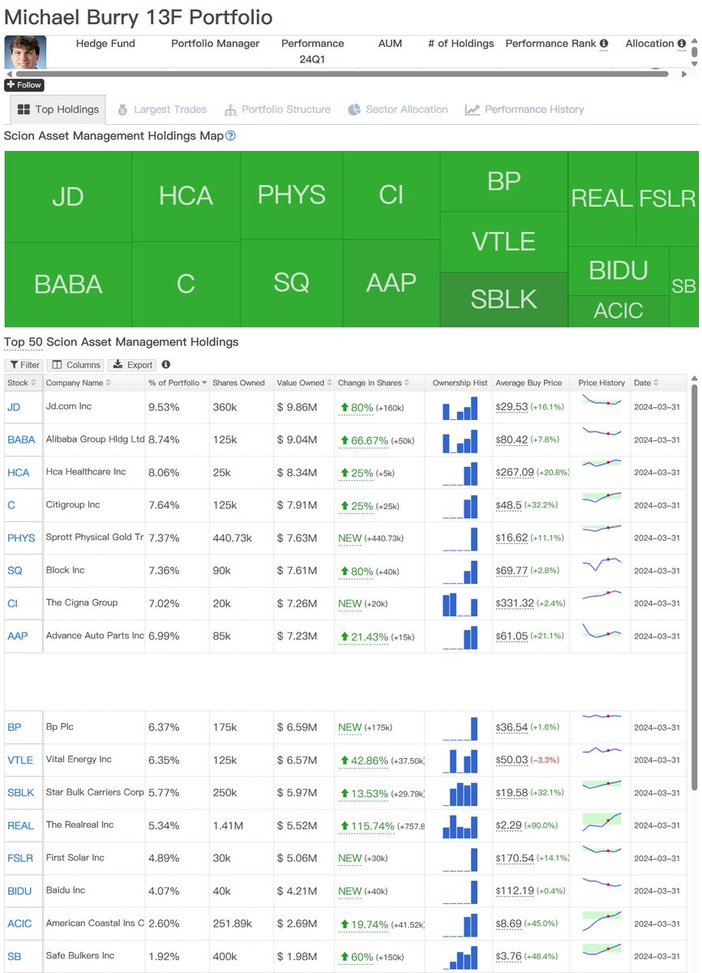The height and width of the screenshot is (973, 702).
Task: Open the SBLK stock link in table
Action: pos(21,792)
